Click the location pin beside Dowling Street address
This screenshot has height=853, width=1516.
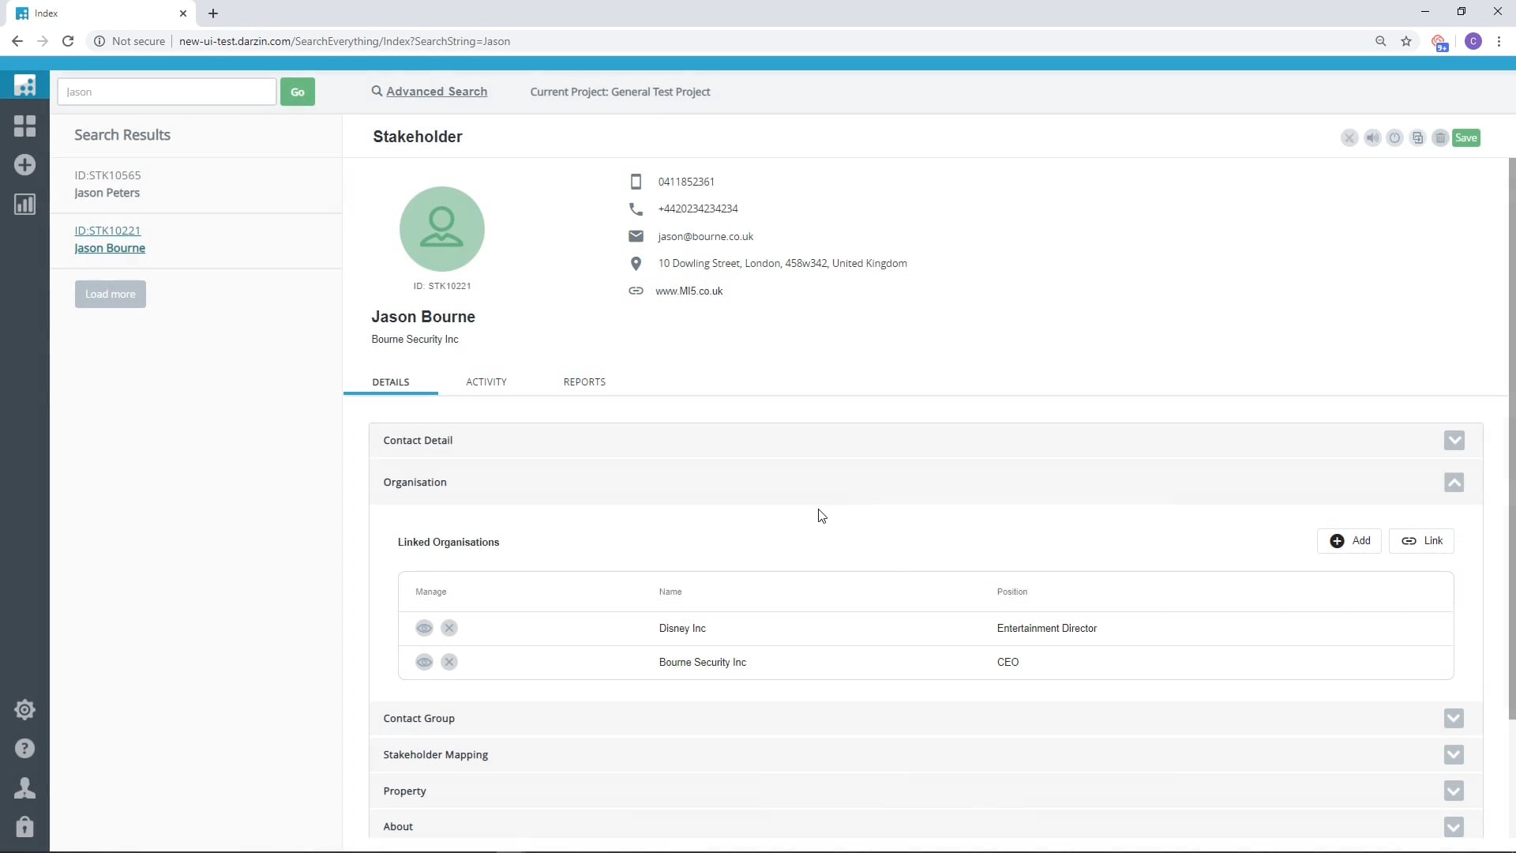[636, 264]
